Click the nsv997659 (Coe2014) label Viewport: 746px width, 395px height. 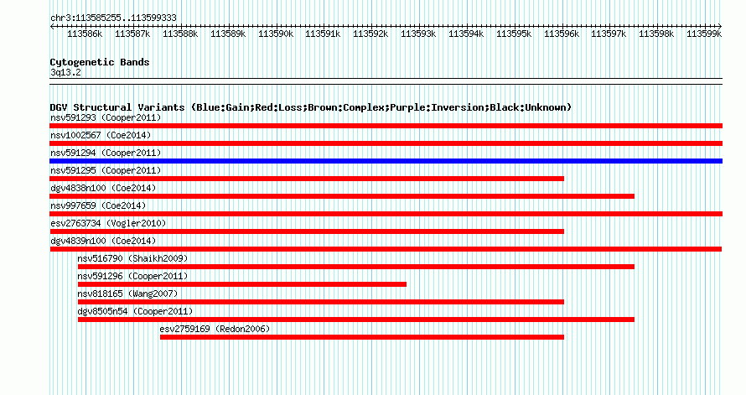click(98, 205)
